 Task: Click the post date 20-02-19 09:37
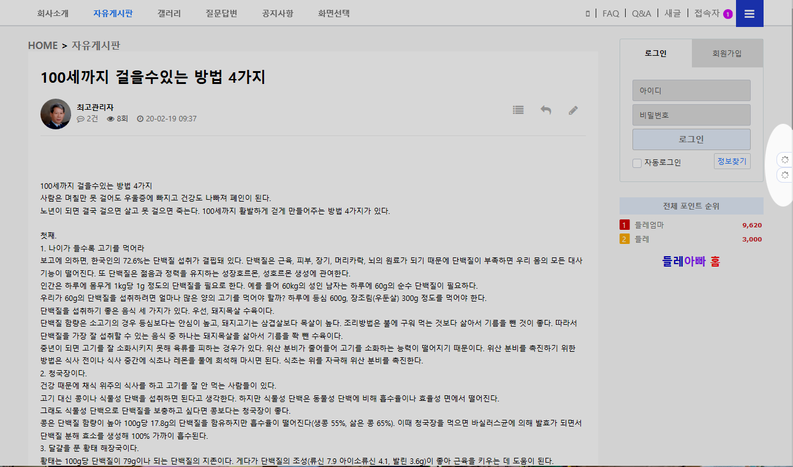[167, 119]
